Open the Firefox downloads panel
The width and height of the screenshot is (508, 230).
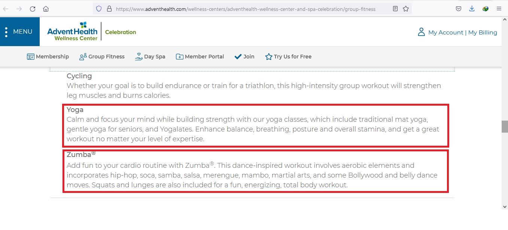pos(472,9)
